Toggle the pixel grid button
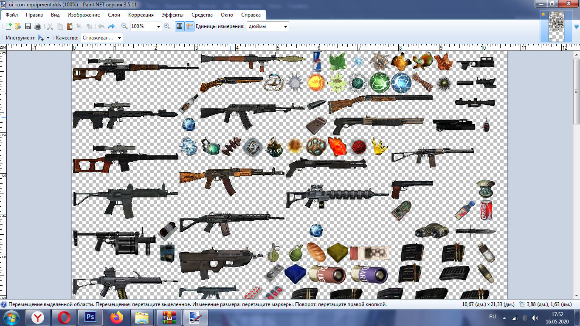Image resolution: width=580 pixels, height=326 pixels. click(179, 26)
